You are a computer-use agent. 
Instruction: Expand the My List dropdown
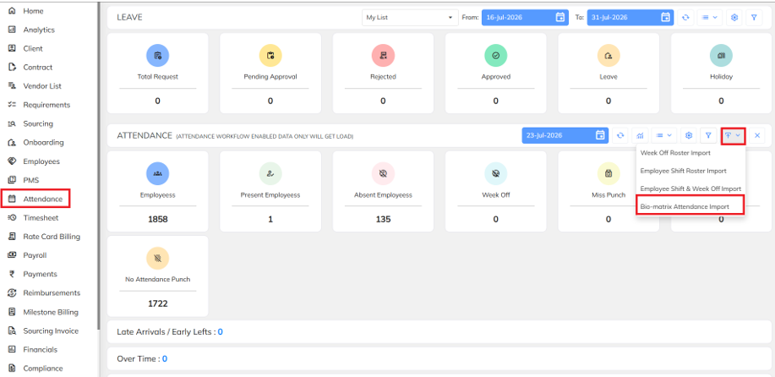coord(409,17)
